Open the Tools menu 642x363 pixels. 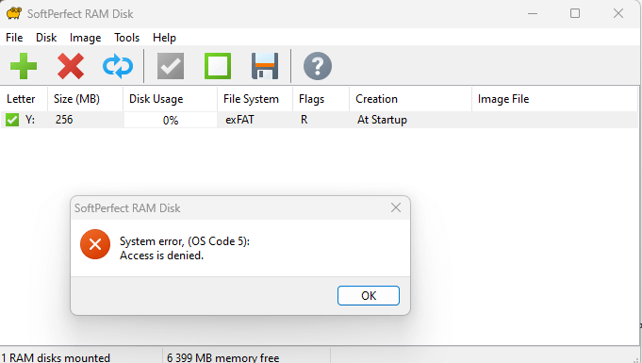(126, 38)
